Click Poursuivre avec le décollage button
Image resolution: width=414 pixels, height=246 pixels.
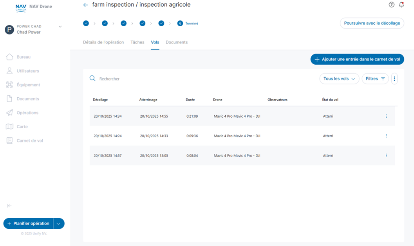coord(372,23)
